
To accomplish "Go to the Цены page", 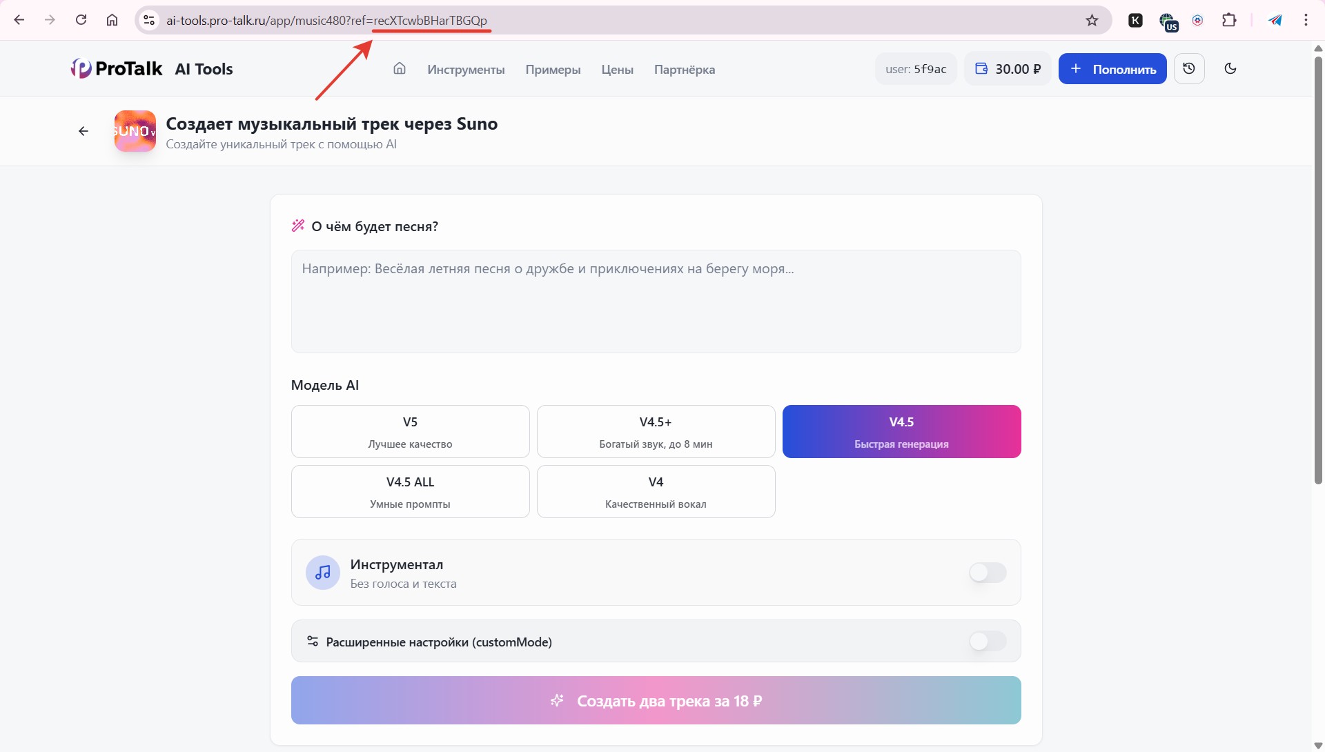I will 617,70.
